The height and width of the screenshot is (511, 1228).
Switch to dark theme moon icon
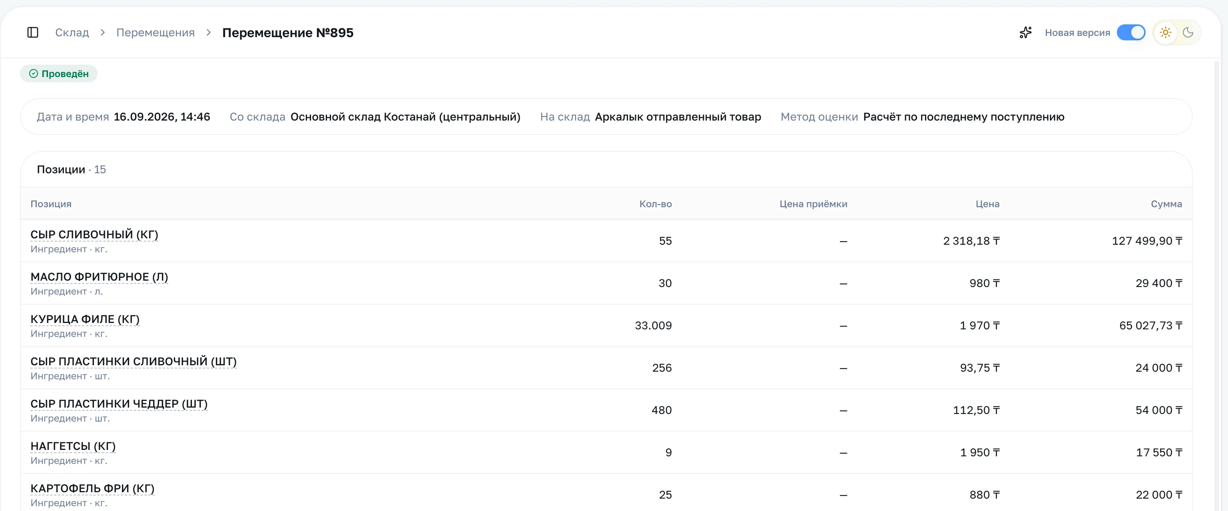tap(1188, 32)
